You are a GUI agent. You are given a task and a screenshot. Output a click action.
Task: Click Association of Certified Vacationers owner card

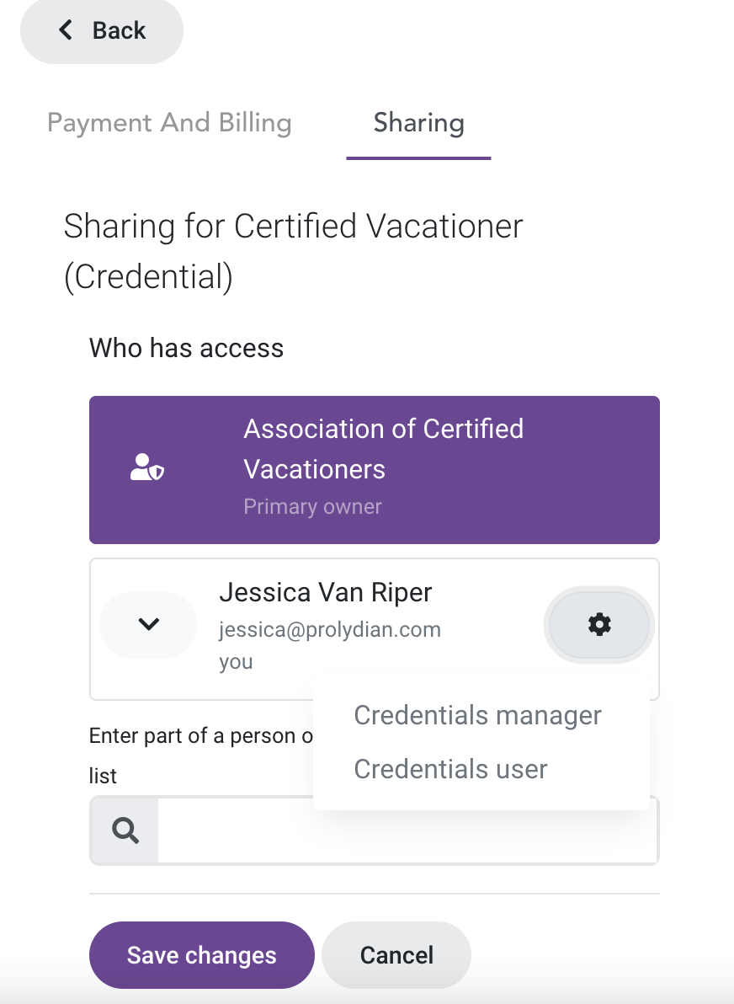pos(375,470)
